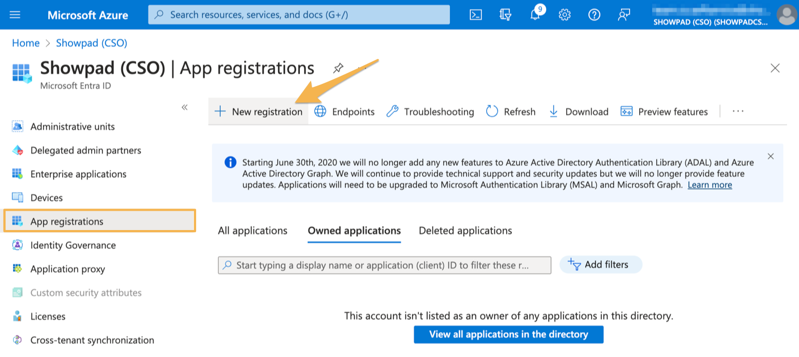Screen dimensions: 799x357
Task: Click the Home breadcrumb link
Action: point(26,43)
